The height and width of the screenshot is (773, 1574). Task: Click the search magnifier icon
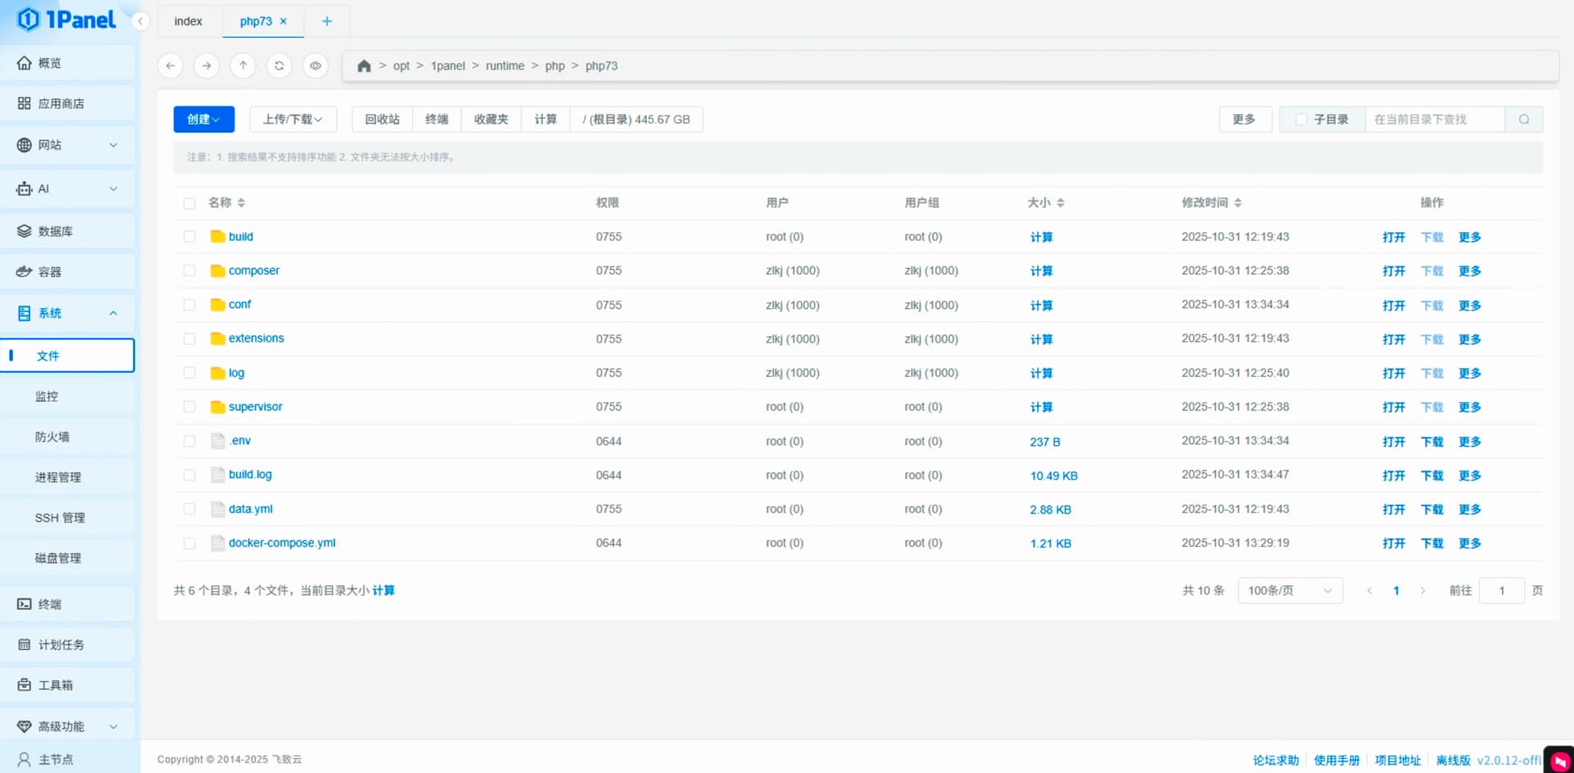(1523, 120)
